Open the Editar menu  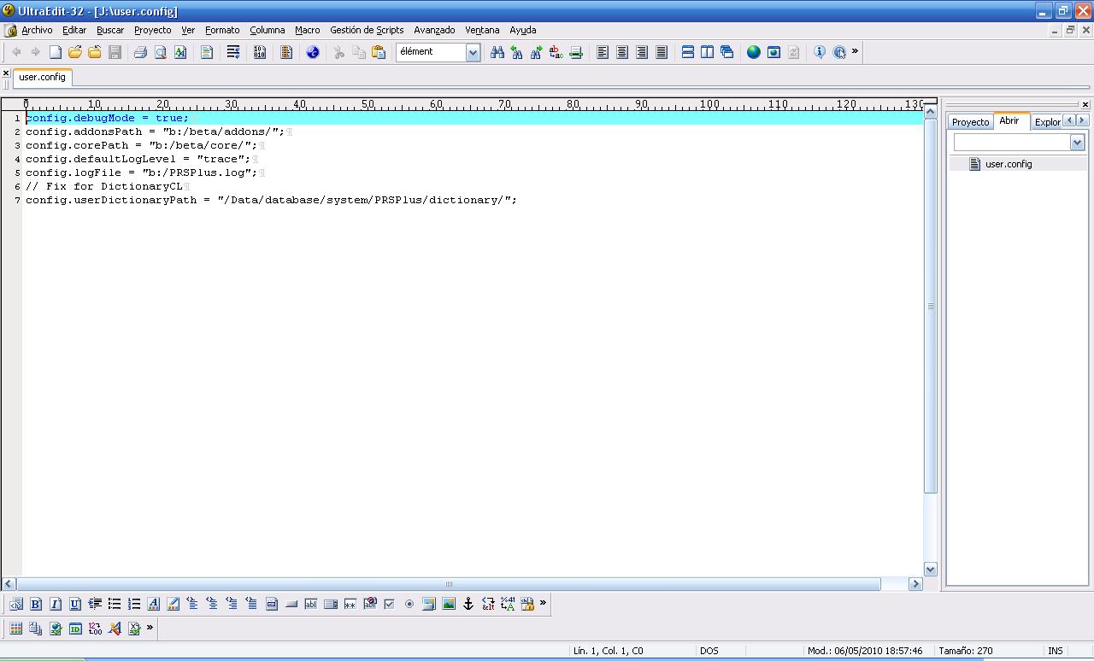(74, 30)
